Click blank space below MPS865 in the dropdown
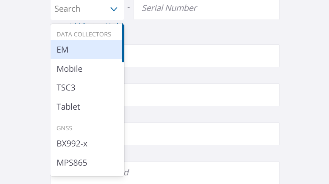Image resolution: width=329 pixels, height=184 pixels. (x=87, y=173)
